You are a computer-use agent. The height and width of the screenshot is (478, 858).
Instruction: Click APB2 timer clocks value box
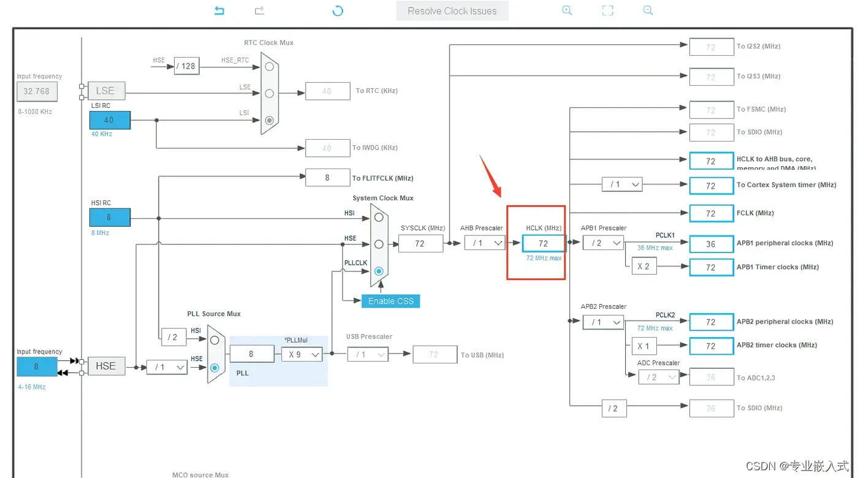711,346
